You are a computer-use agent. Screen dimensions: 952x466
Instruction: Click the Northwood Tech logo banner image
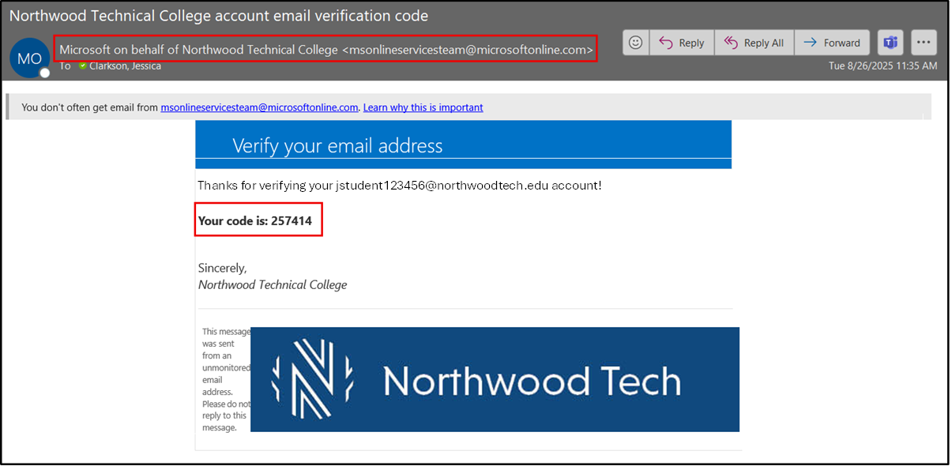coord(495,380)
